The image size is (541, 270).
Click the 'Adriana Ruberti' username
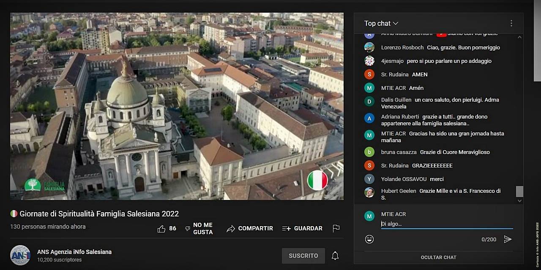coord(400,117)
